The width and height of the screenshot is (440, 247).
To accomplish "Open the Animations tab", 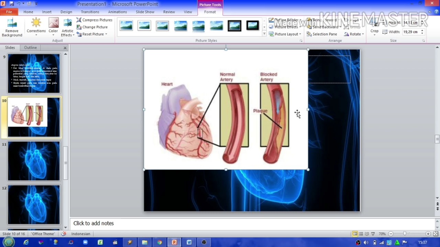I will (118, 12).
